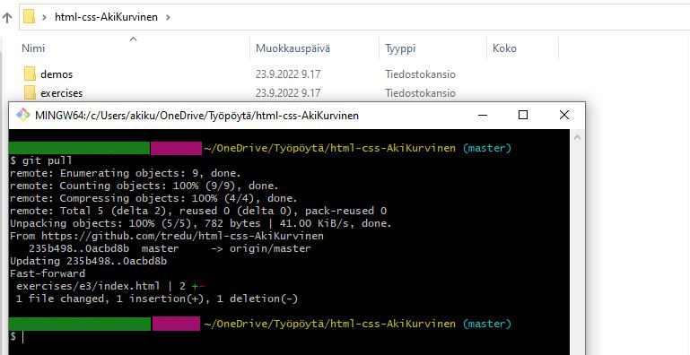This screenshot has height=355, width=690.
Task: Click 'Fast-forward' line in terminal
Action: click(47, 273)
